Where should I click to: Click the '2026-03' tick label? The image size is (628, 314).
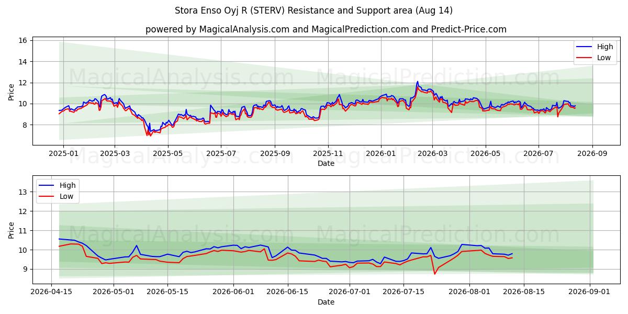[432, 154]
